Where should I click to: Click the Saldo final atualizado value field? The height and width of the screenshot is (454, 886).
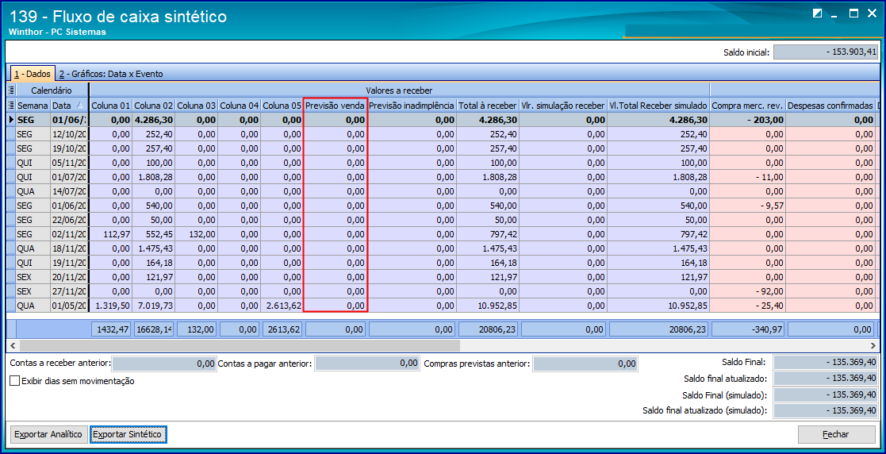coord(826,379)
